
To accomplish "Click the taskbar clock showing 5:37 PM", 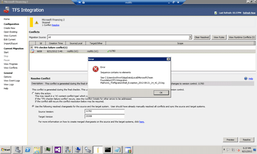I will (247, 150).
